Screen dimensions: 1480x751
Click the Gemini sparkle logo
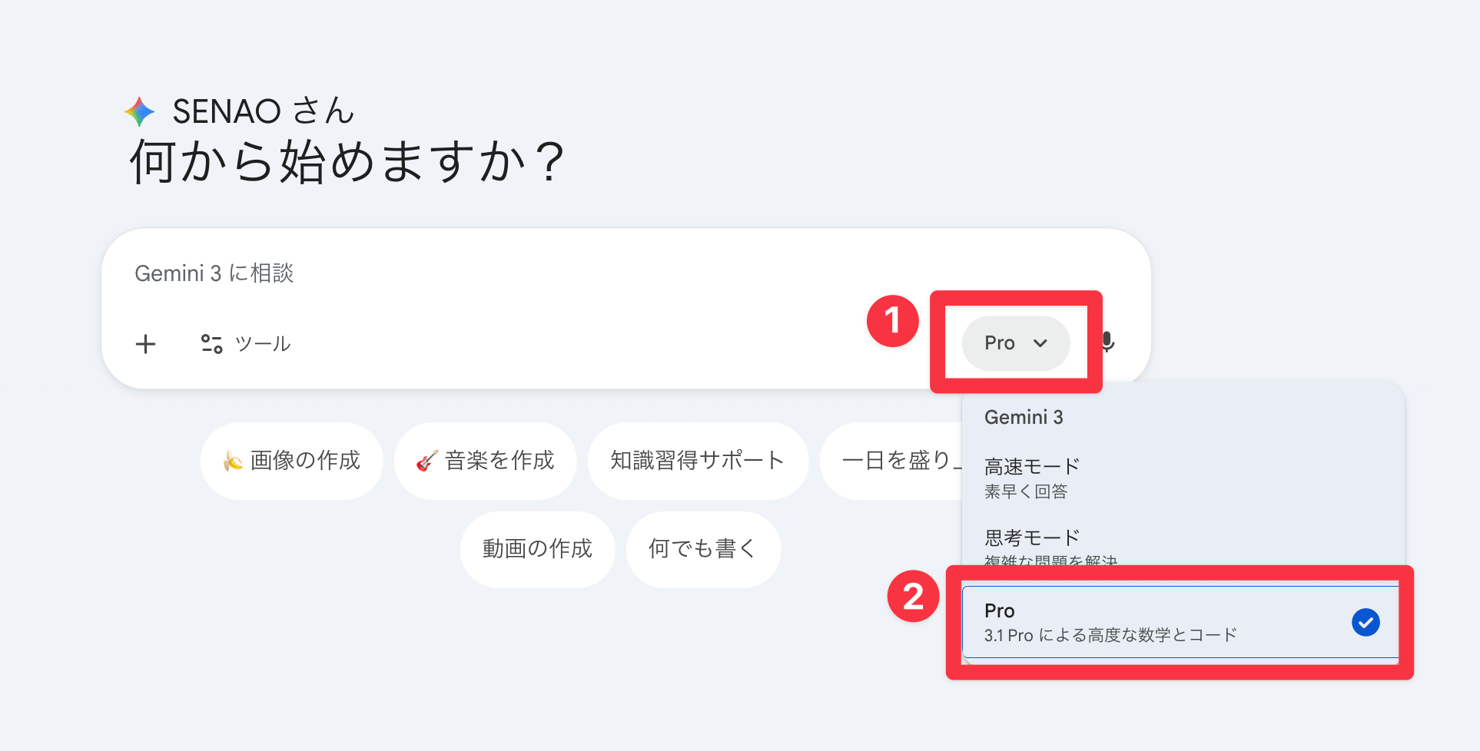pyautogui.click(x=140, y=112)
